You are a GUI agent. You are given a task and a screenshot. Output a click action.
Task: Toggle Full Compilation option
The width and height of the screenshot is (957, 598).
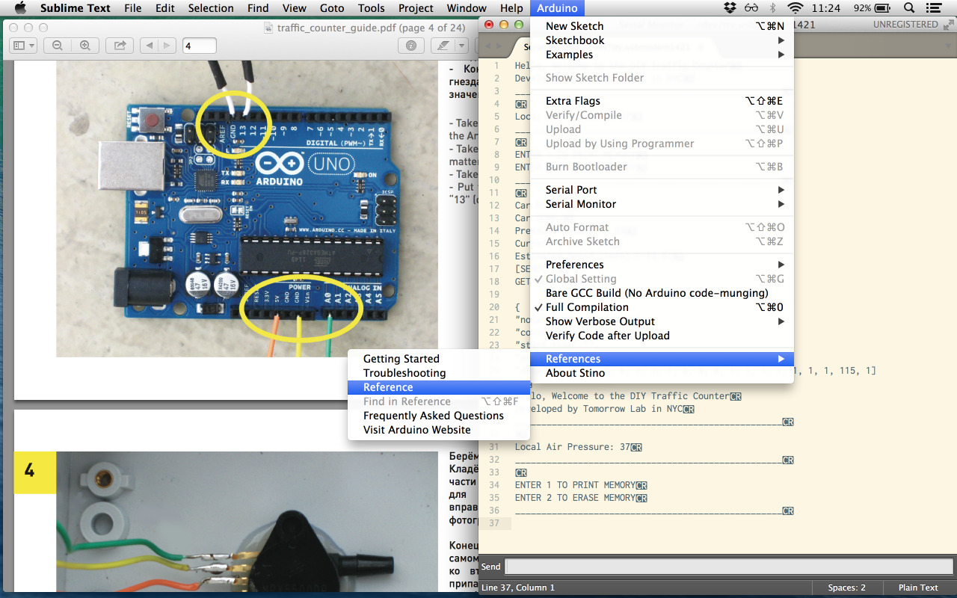click(587, 307)
